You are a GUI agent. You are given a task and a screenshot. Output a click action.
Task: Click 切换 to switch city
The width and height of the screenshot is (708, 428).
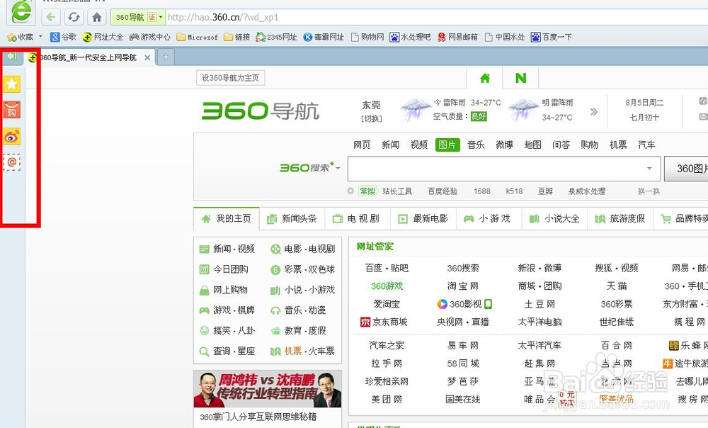tap(371, 118)
